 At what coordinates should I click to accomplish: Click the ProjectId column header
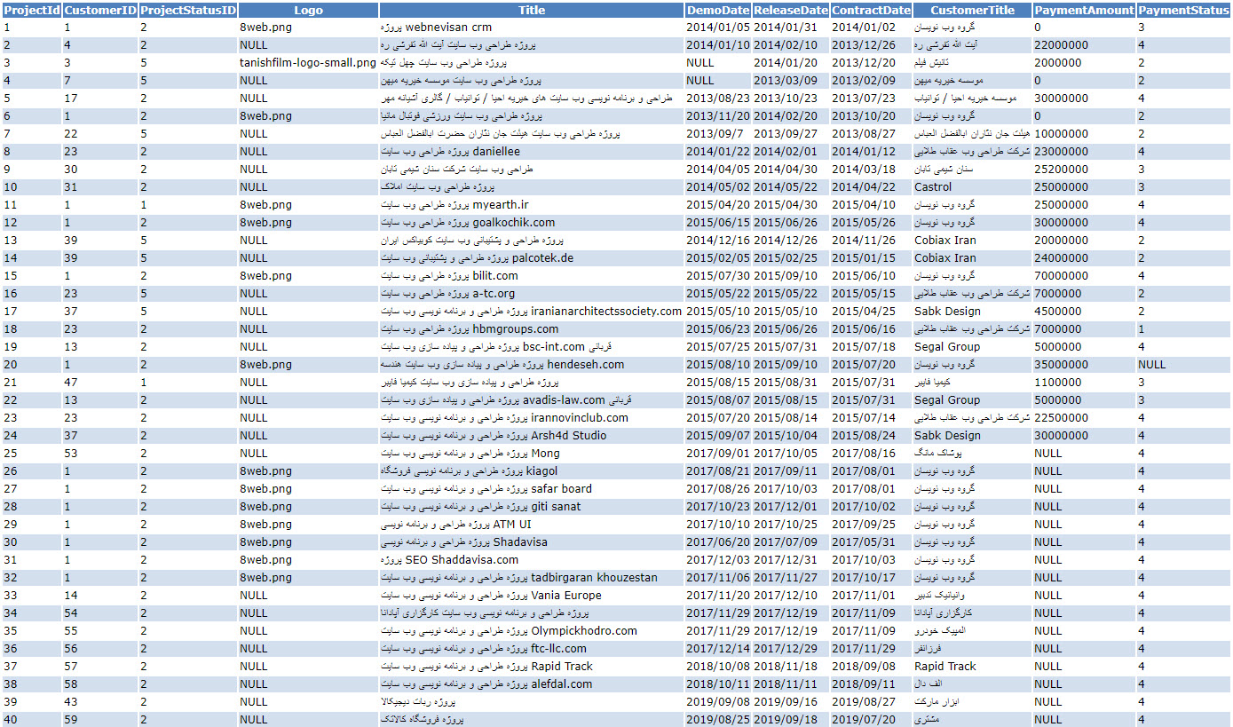[32, 11]
